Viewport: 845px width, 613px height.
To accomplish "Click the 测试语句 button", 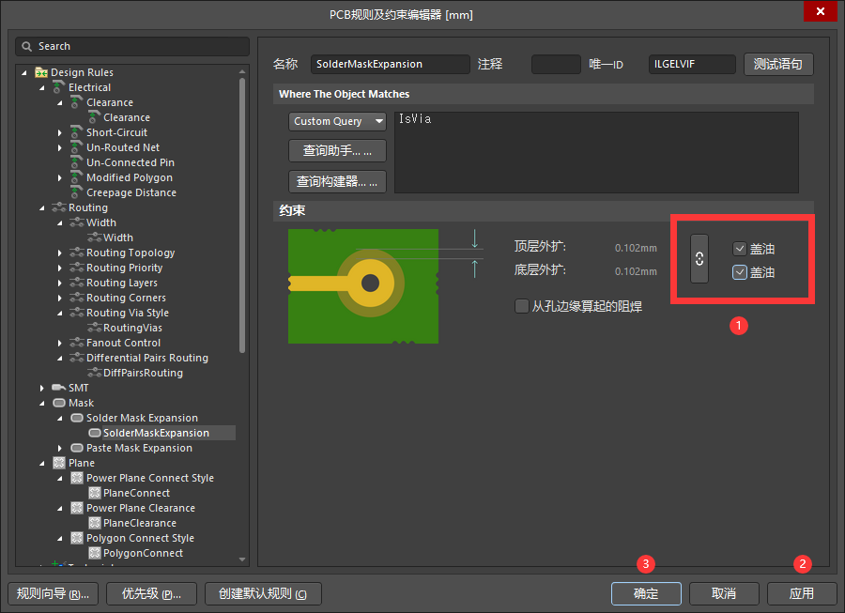I will click(778, 64).
